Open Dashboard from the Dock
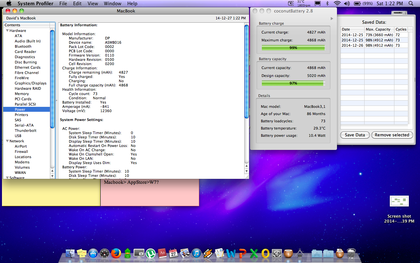 click(x=105, y=253)
